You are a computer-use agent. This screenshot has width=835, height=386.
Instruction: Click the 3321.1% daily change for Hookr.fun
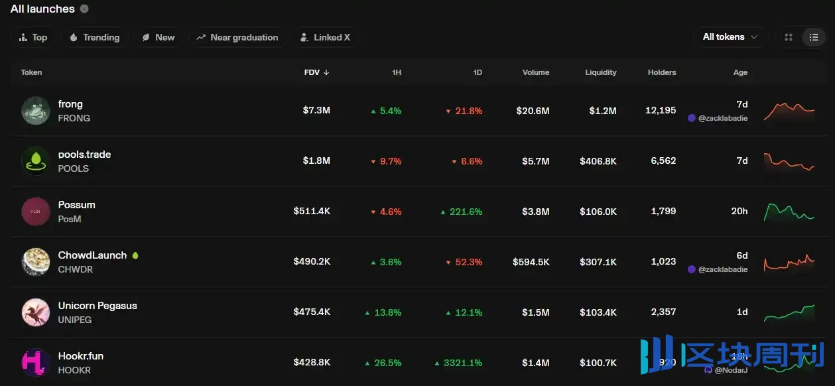(458, 363)
